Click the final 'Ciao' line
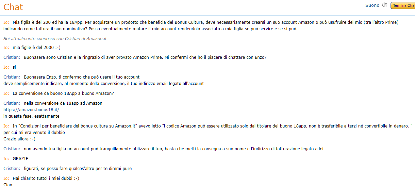Image resolution: width=415 pixels, height=188 pixels. coord(8,185)
